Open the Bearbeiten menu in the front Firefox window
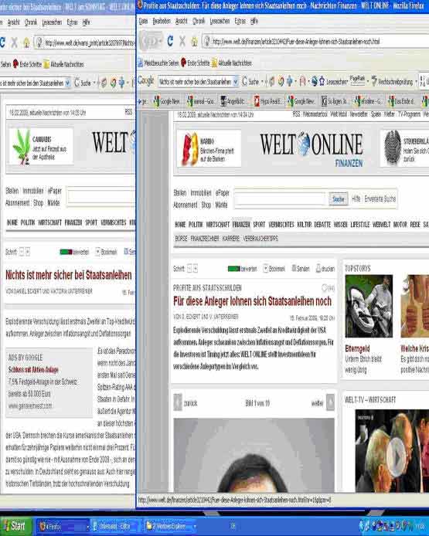 [162, 21]
